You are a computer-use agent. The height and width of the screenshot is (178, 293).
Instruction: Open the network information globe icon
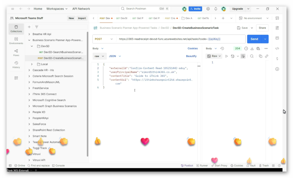pos(258,48)
